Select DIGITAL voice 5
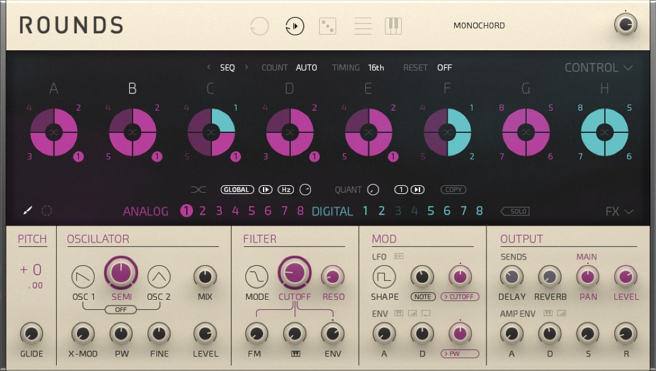 [430, 211]
